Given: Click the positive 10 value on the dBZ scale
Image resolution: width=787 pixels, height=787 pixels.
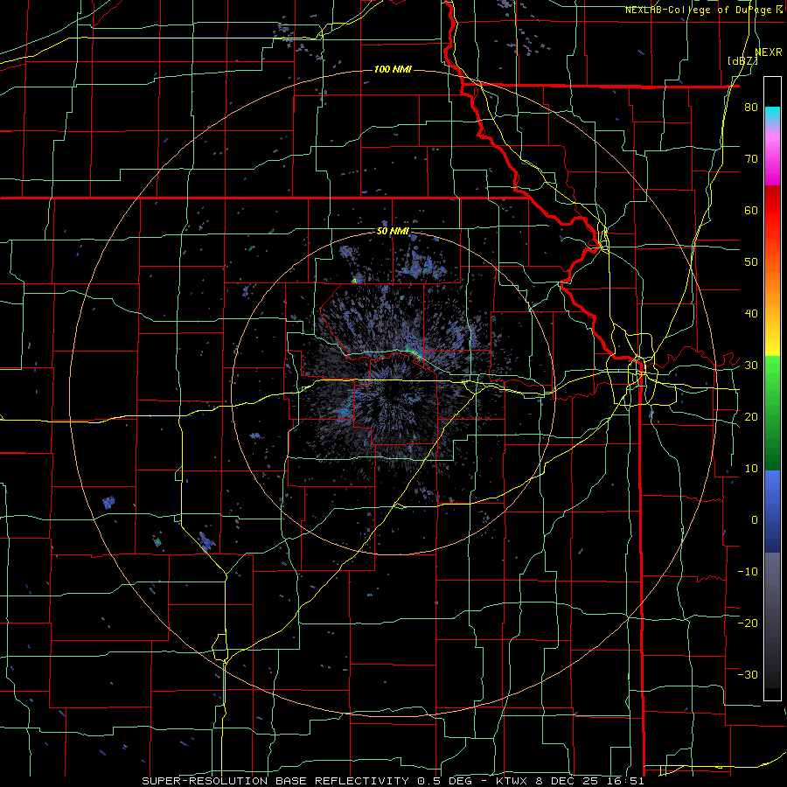Looking at the screenshot, I should (x=751, y=469).
